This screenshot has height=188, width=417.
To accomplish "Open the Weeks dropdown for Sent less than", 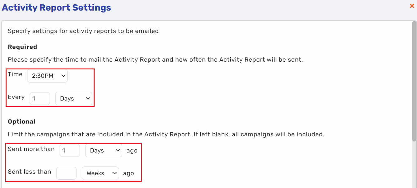I will 100,173.
